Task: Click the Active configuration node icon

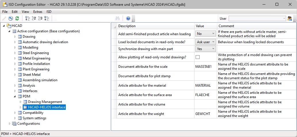Action: click(14, 31)
